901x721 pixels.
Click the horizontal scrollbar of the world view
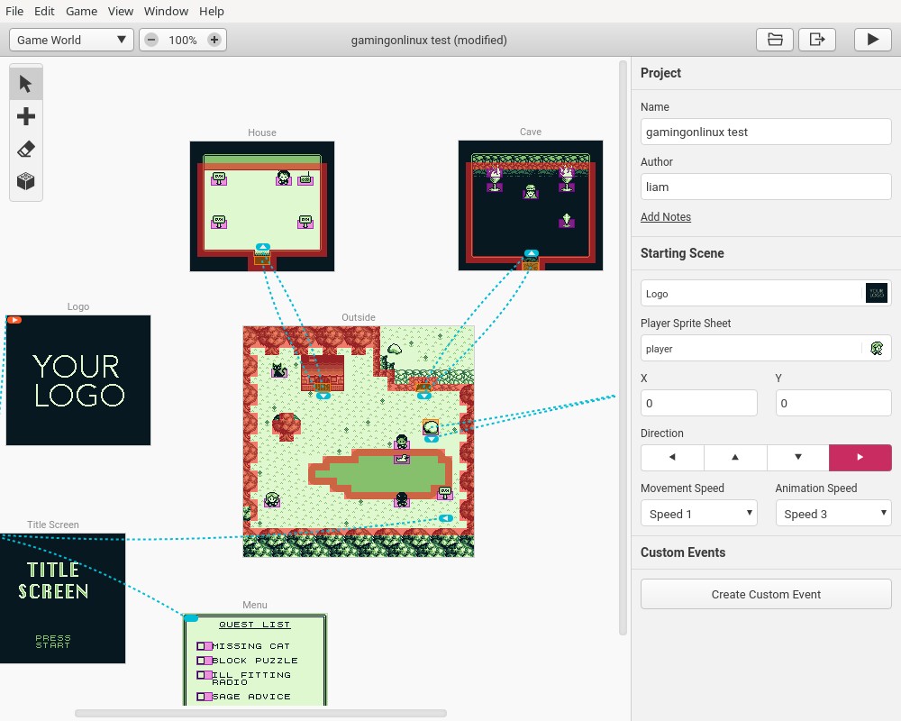click(x=260, y=713)
